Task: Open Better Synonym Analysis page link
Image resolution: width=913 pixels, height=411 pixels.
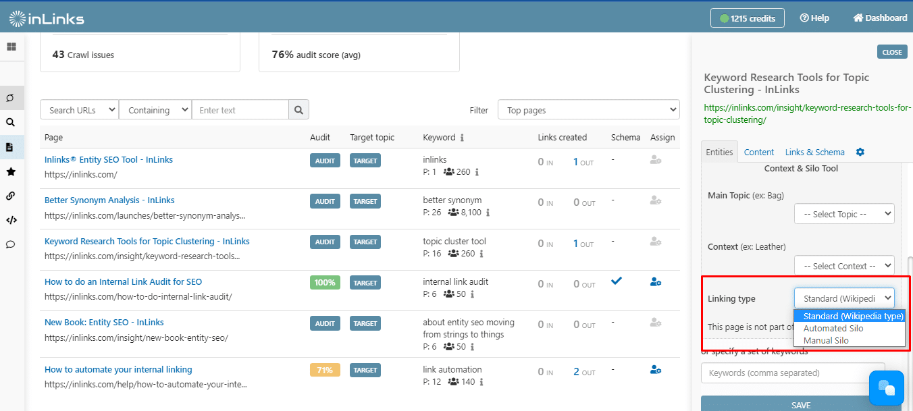Action: pos(109,200)
